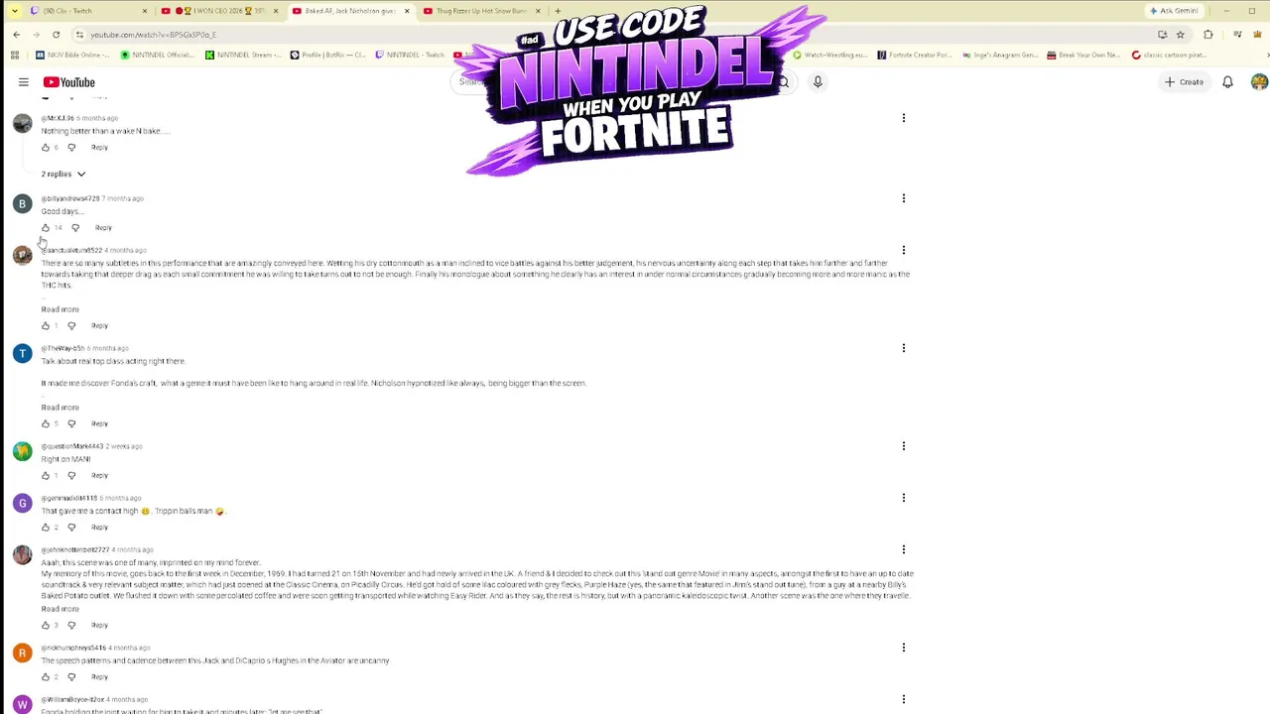This screenshot has height=714, width=1270.
Task: Reply to the "Good days..." comment
Action: click(103, 227)
